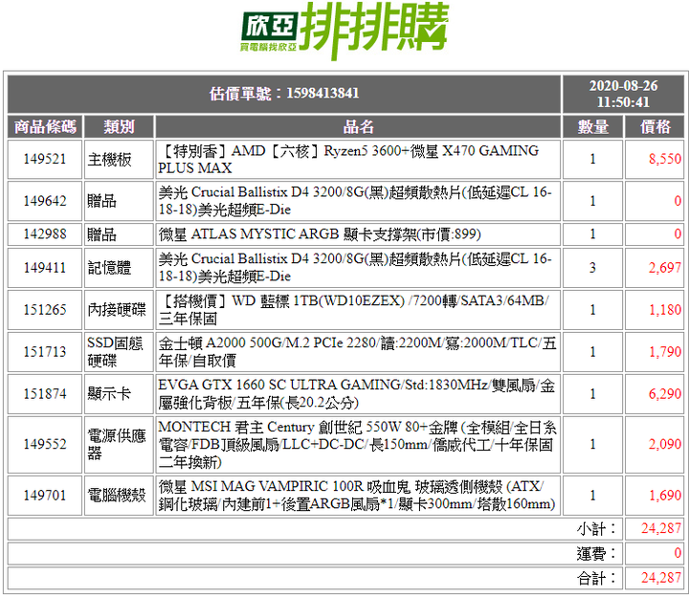The image size is (689, 597).
Task: Select barcode 149642
Action: [45, 201]
